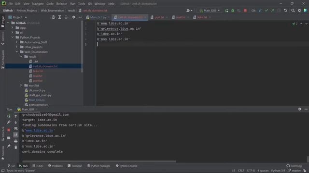Screen dimensions: 309x173
Task: Toggle Structure tool window side tab
Action: point(3,134)
